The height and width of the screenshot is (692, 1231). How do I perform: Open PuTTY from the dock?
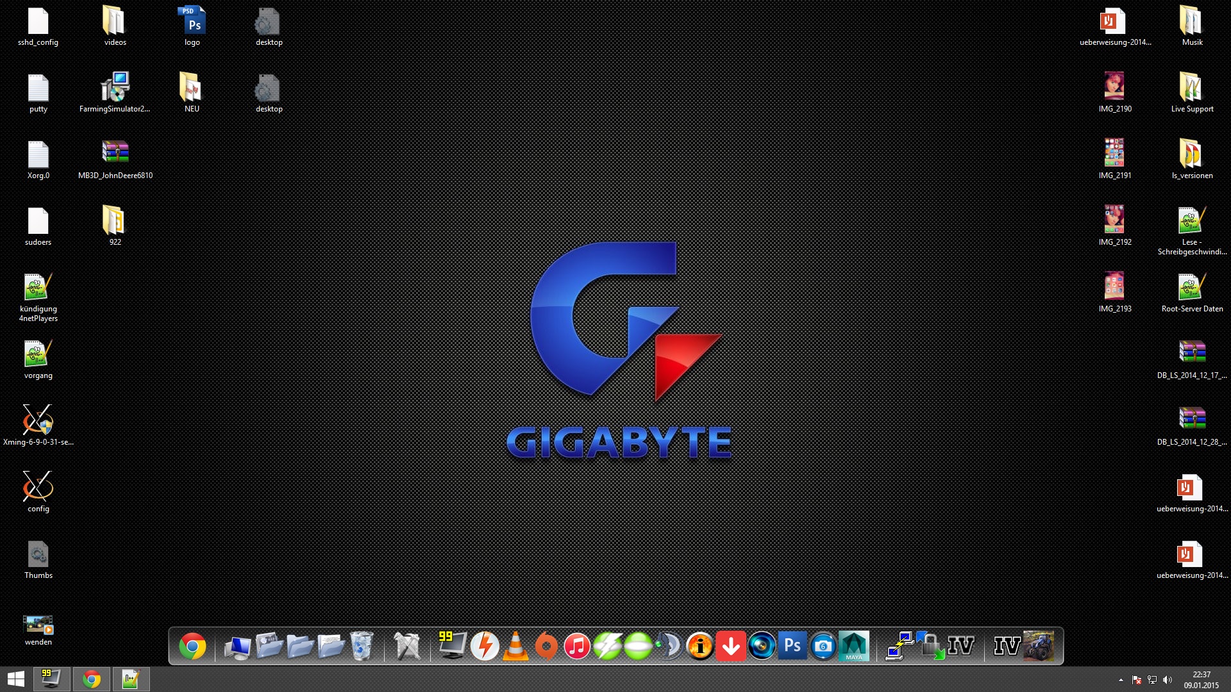899,646
